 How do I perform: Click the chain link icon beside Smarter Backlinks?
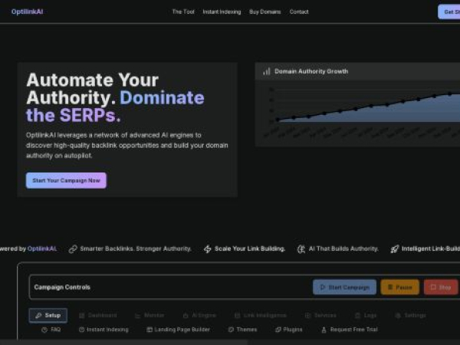pos(73,249)
